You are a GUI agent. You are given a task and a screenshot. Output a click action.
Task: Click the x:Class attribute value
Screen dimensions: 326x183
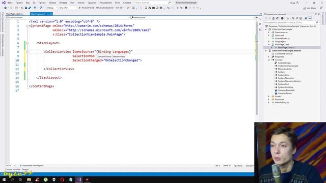click(x=96, y=35)
